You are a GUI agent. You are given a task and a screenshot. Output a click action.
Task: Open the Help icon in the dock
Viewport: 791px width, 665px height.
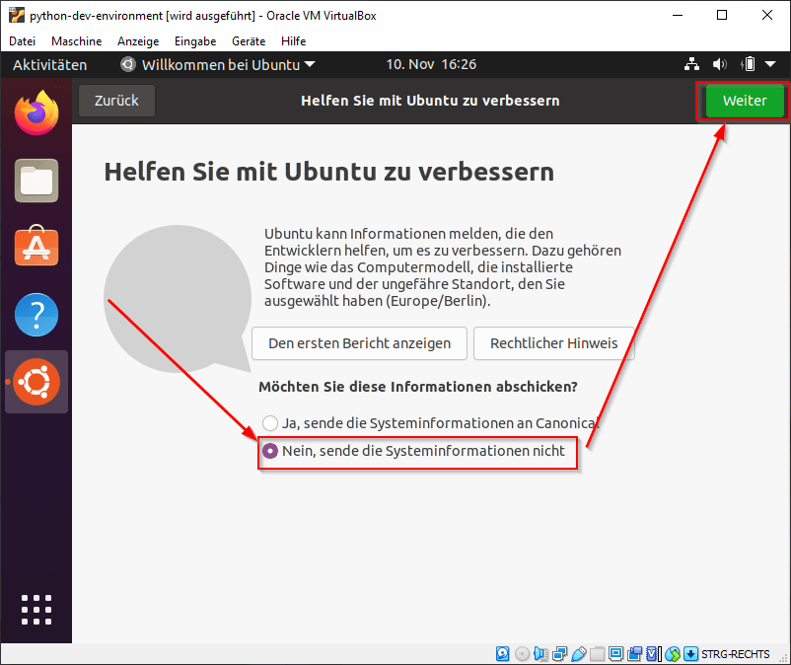(36, 314)
